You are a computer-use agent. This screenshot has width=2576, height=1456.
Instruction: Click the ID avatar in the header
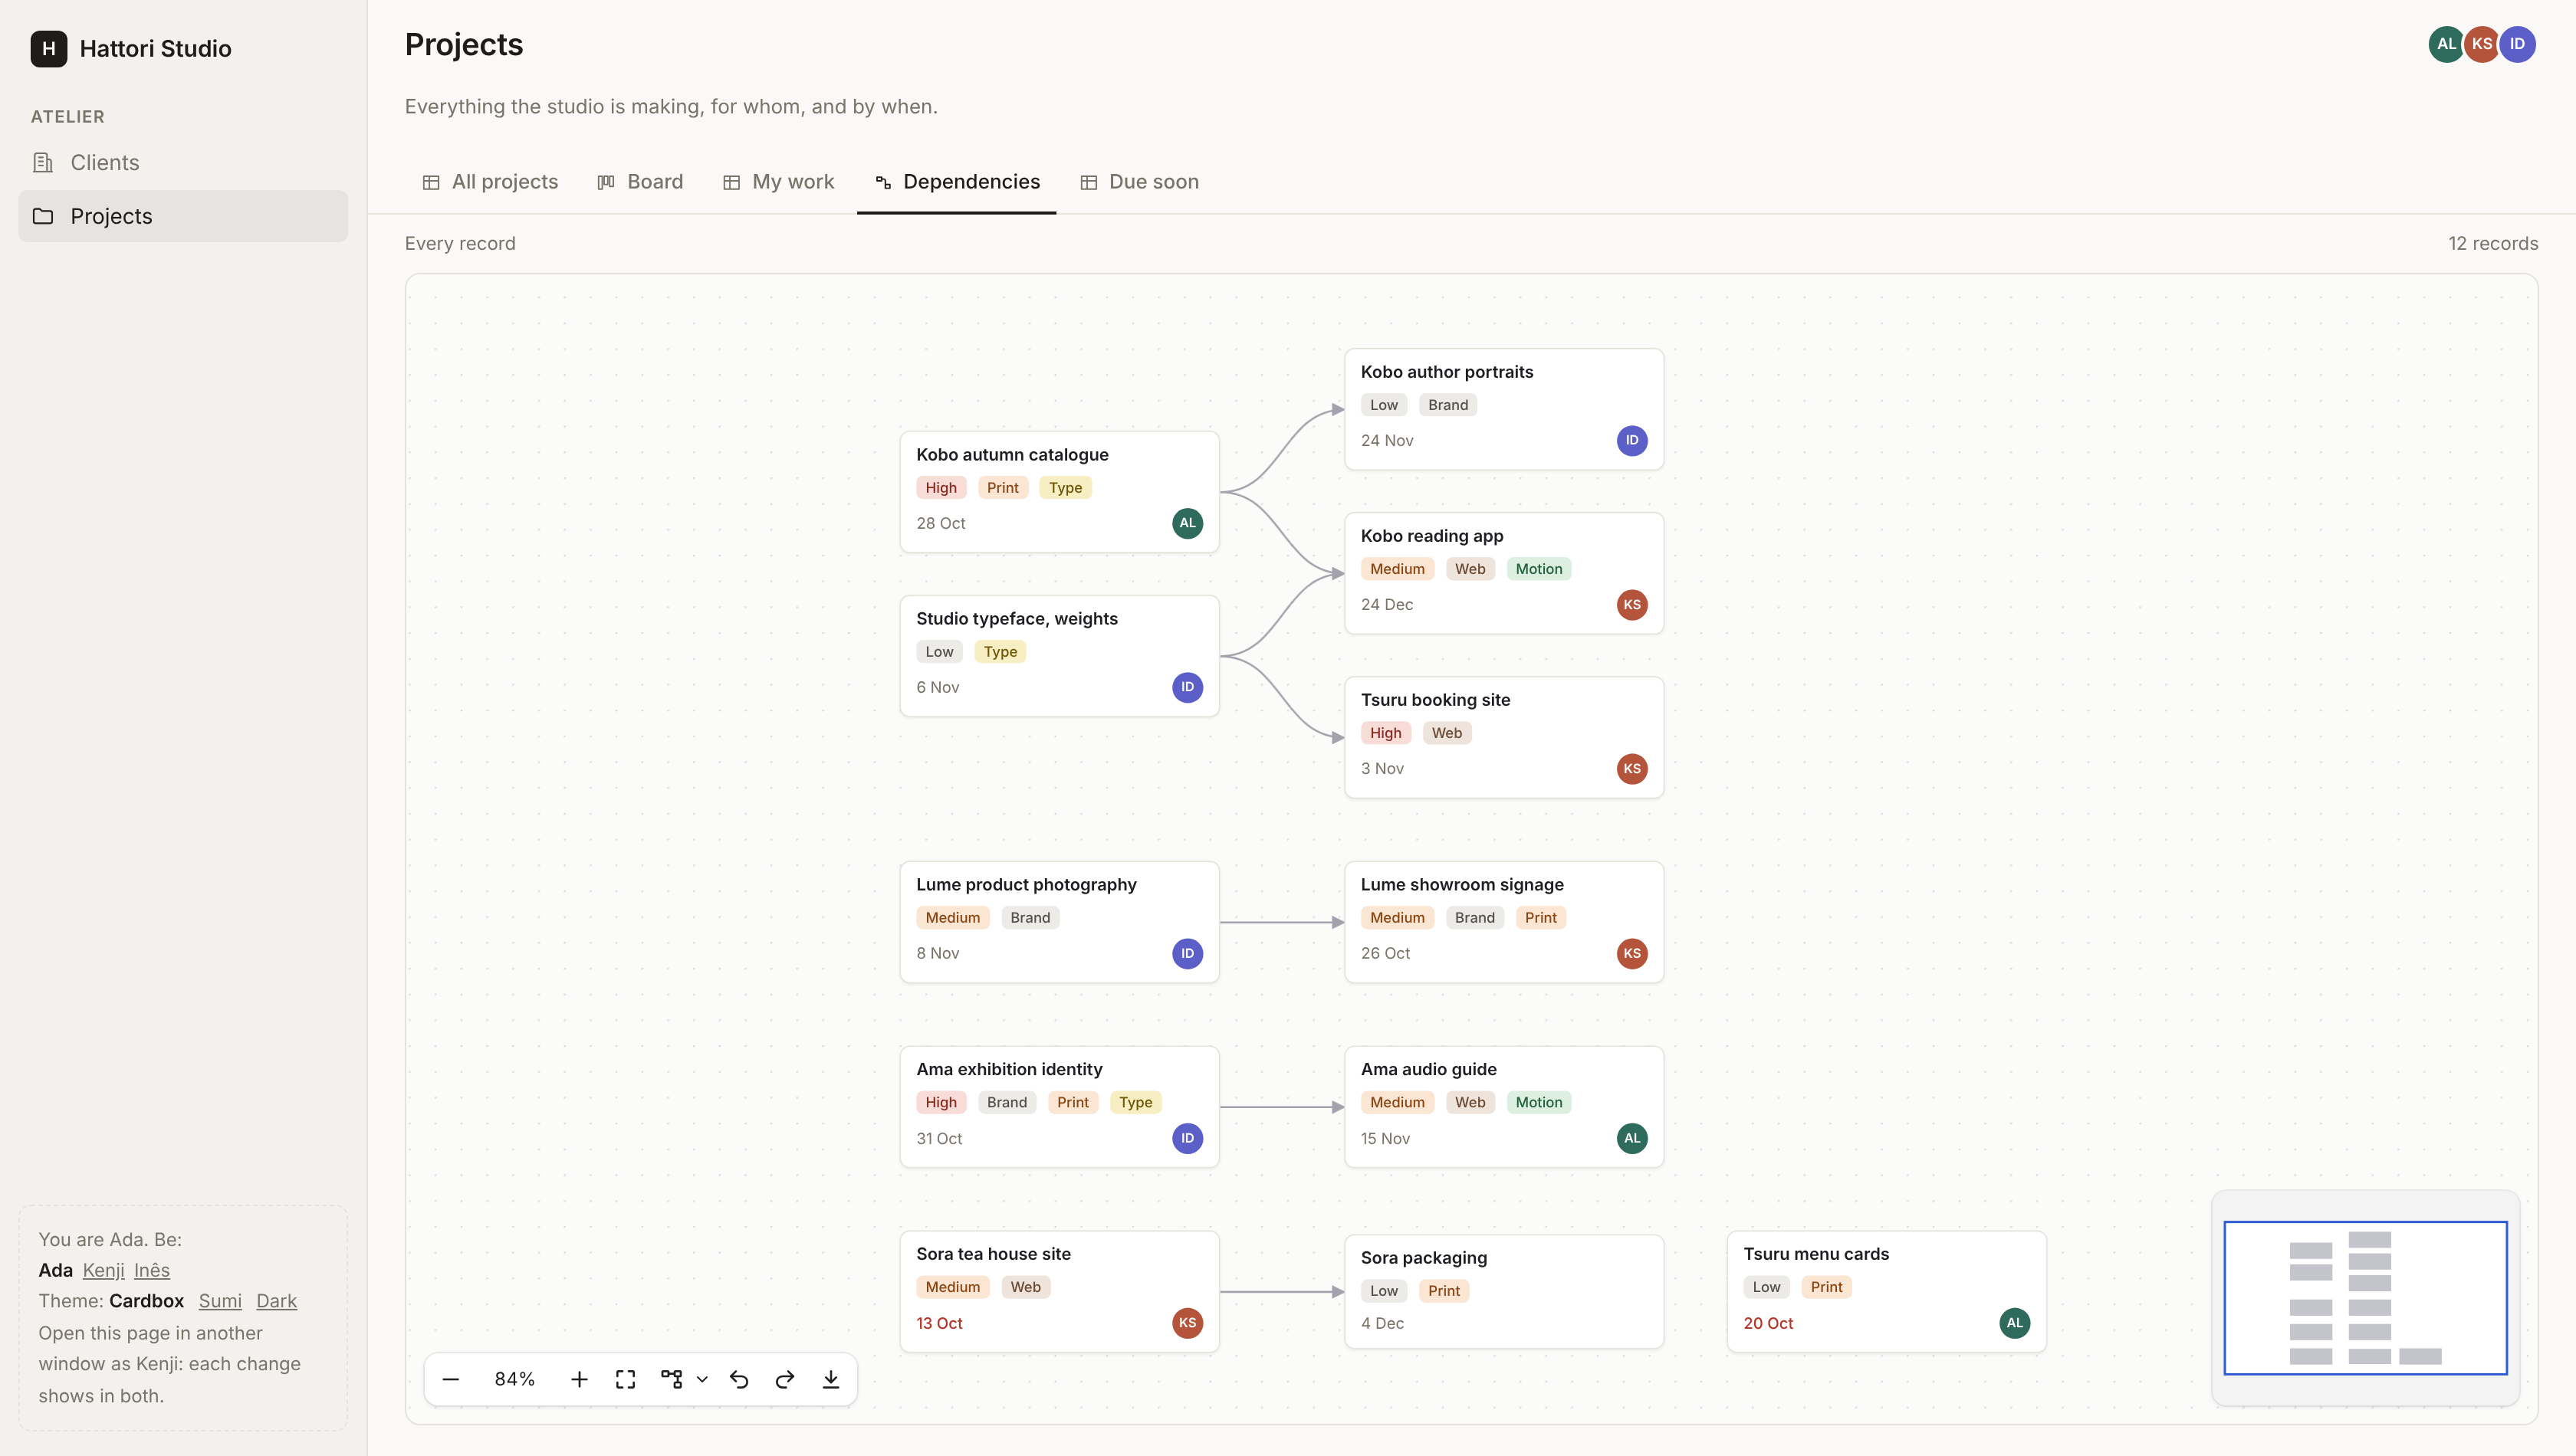pos(2517,44)
